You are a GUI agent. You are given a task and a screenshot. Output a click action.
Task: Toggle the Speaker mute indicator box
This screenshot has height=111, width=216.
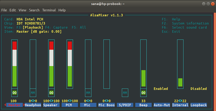51,93
